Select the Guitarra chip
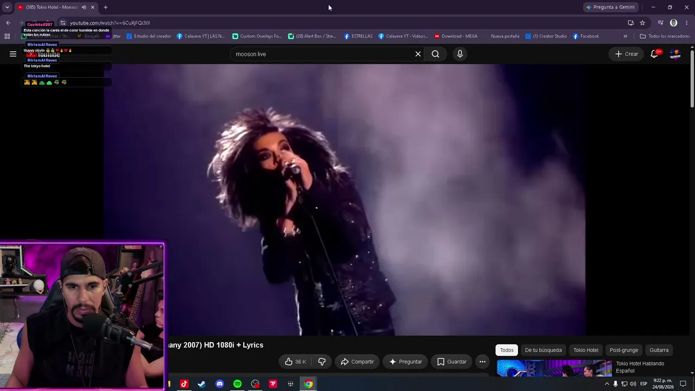Viewport: 695px width, 391px height. tap(659, 350)
